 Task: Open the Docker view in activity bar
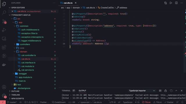4,65
